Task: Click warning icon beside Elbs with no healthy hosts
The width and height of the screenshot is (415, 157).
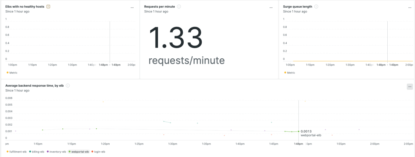Action: [x=48, y=7]
